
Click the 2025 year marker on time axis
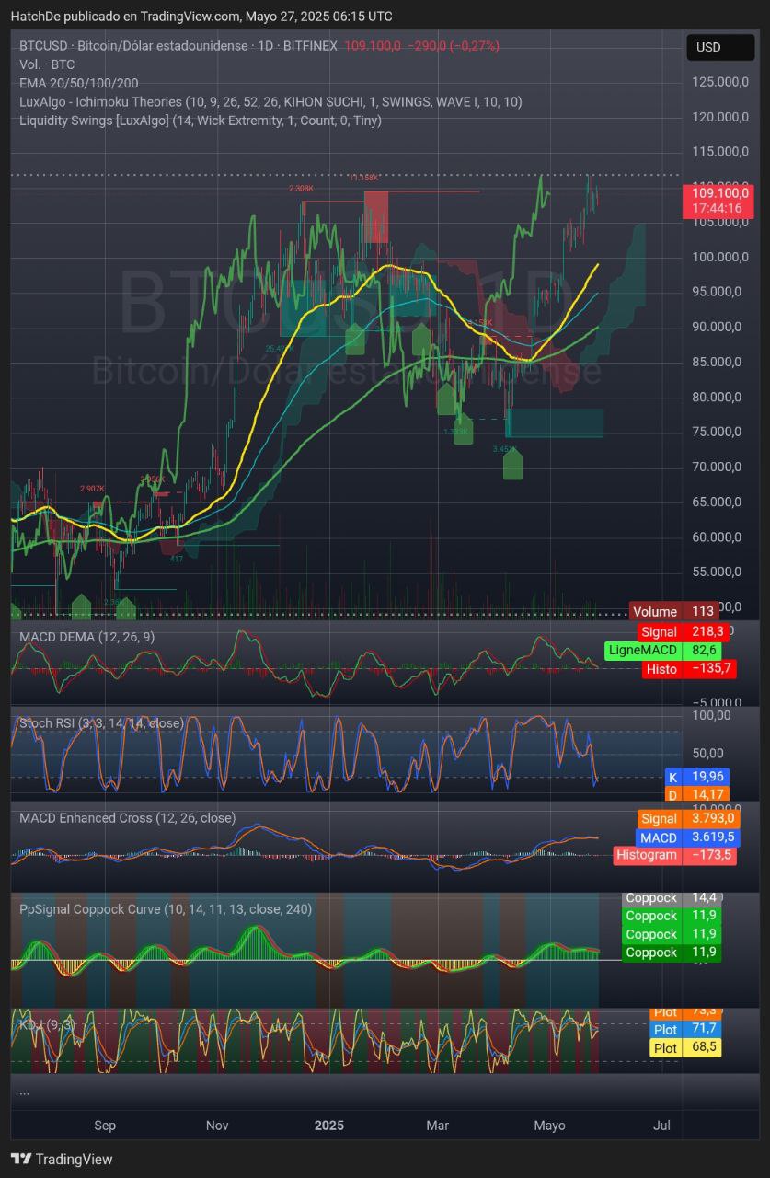pos(328,1125)
